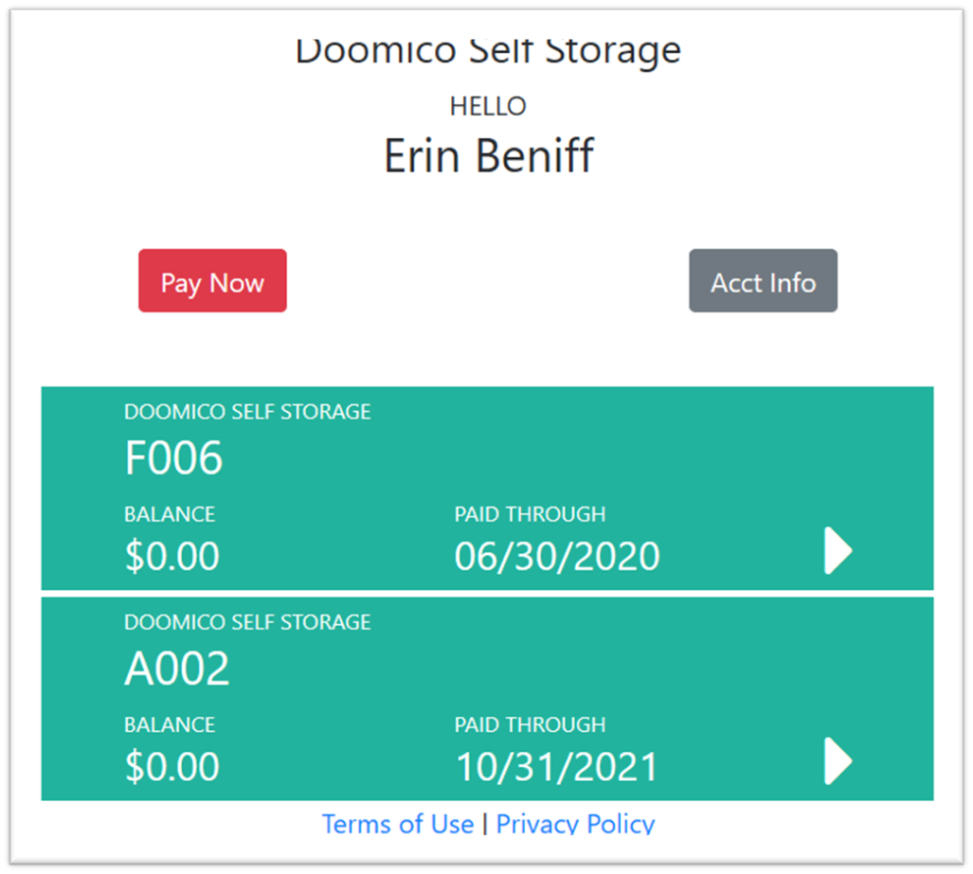
Task: Click the Paid Through label in A002 card
Action: pyautogui.click(x=530, y=724)
